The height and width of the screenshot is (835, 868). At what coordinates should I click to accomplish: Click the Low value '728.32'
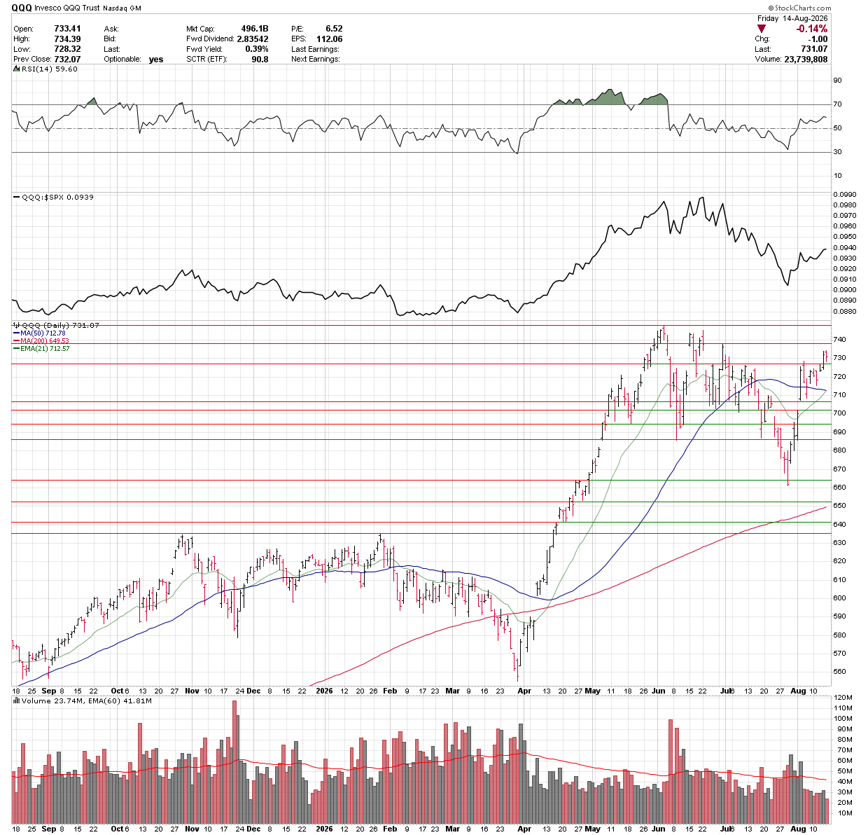tap(67, 49)
